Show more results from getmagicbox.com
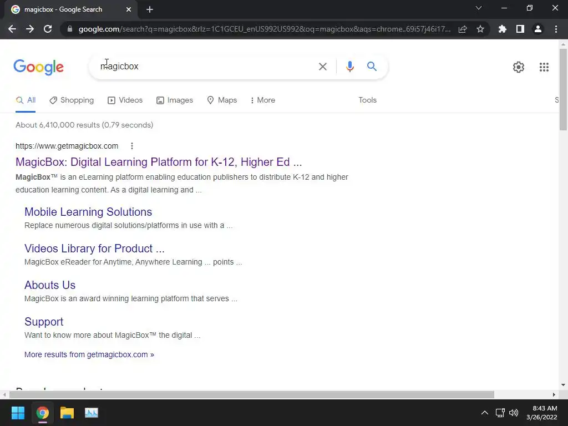The height and width of the screenshot is (426, 568). 89,354
